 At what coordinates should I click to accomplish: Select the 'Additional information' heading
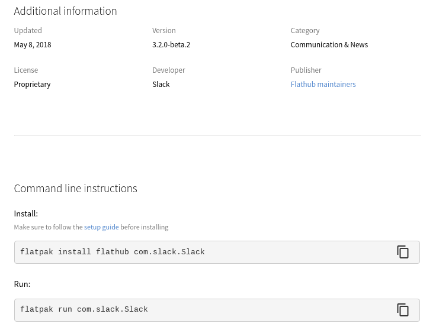[65, 11]
